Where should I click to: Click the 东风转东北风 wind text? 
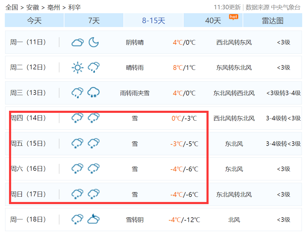(x=234, y=68)
